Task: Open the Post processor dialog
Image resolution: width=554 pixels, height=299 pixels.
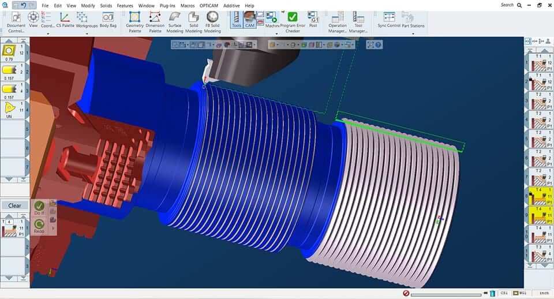Action: [313, 21]
